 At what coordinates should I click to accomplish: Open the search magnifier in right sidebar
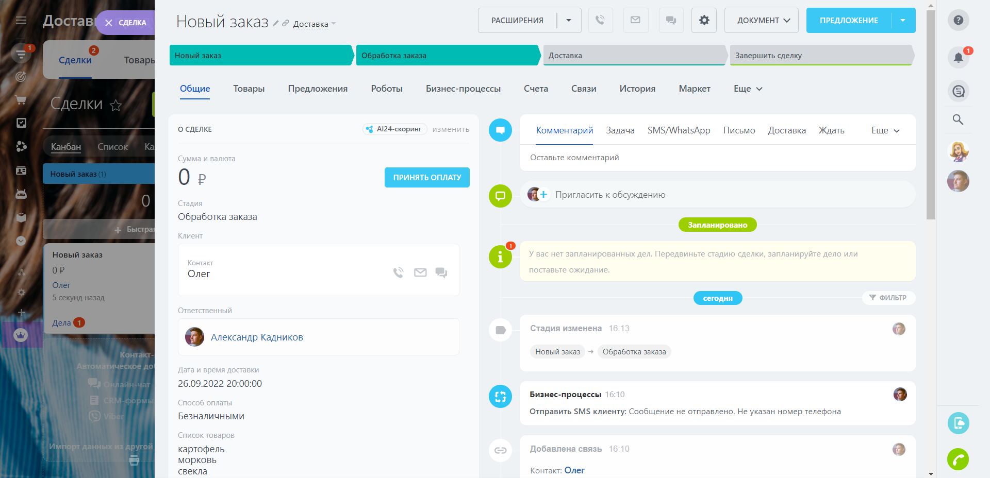(x=958, y=119)
